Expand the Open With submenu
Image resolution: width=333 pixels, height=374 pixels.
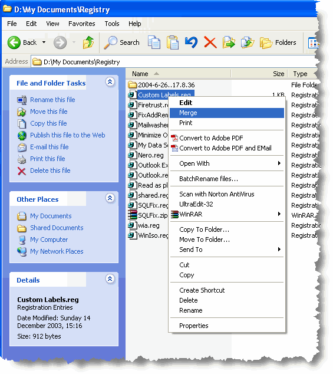[x=227, y=163]
